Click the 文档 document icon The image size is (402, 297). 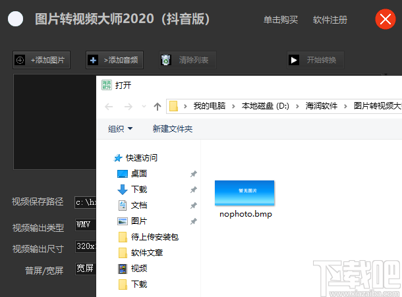(123, 205)
